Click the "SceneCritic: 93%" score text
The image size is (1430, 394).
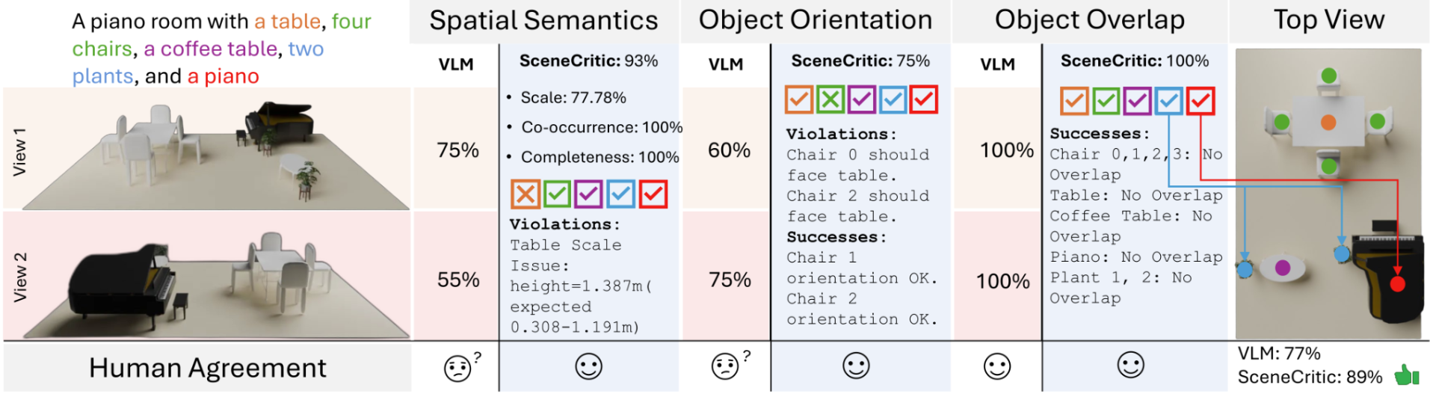tap(588, 61)
